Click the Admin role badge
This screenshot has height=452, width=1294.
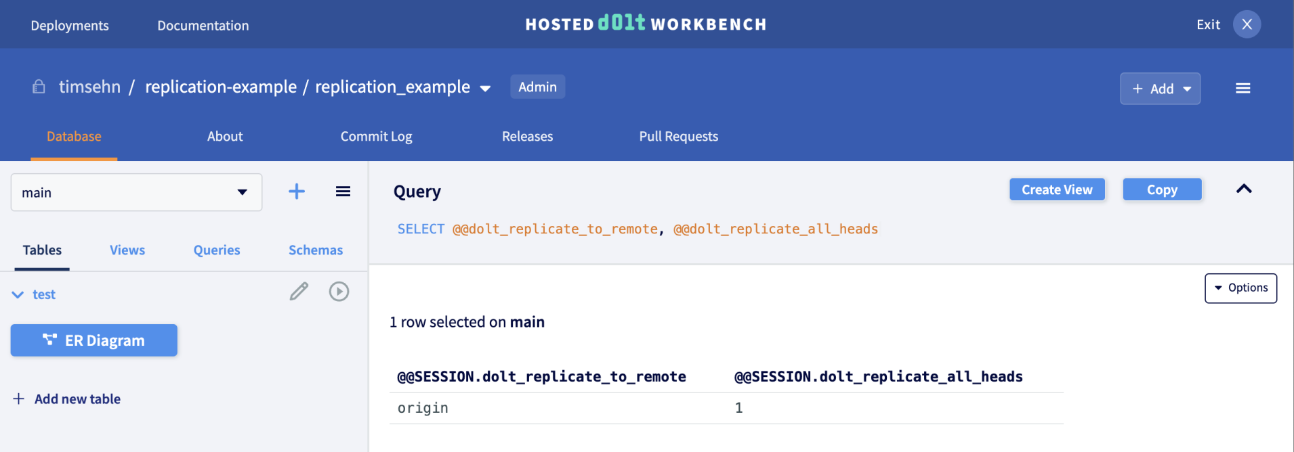tap(537, 87)
